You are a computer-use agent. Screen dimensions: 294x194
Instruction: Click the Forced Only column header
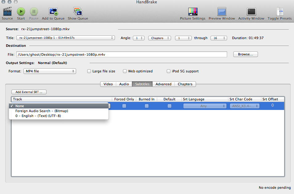pyautogui.click(x=124, y=99)
